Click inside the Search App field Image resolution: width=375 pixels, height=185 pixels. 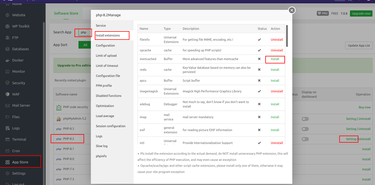pos(83,33)
